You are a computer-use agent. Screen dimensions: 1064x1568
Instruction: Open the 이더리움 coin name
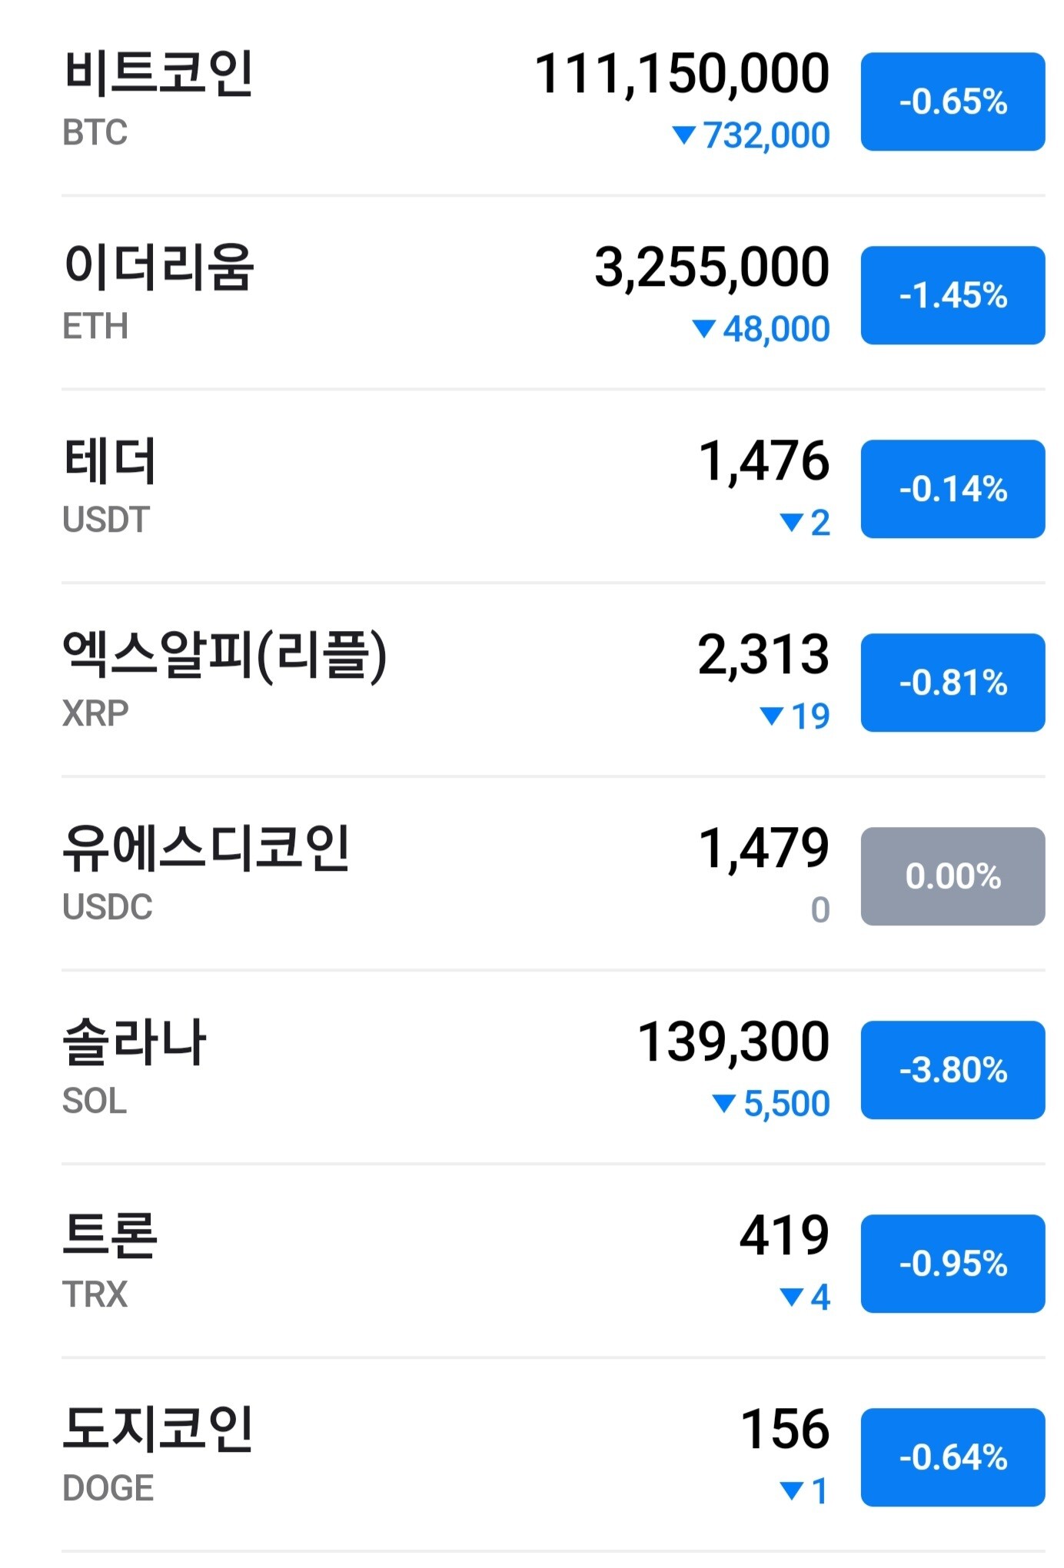pyautogui.click(x=158, y=267)
